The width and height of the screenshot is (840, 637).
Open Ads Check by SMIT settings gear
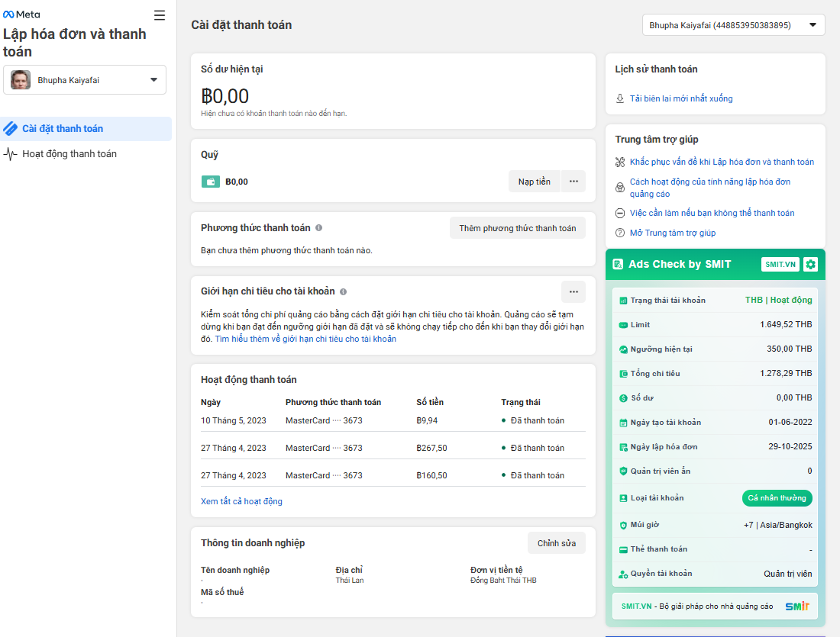(810, 264)
